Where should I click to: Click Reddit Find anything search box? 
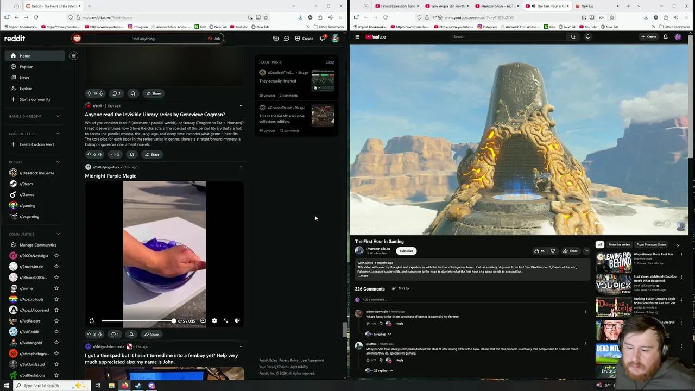(143, 39)
